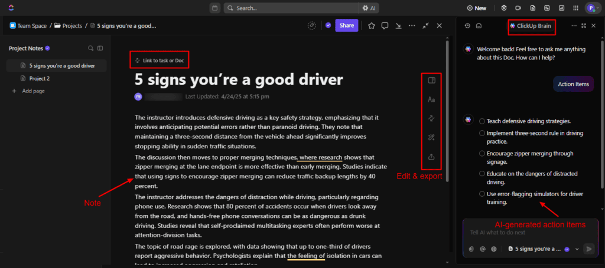
Task: Open Brain panel more options ellipsis
Action: [574, 26]
